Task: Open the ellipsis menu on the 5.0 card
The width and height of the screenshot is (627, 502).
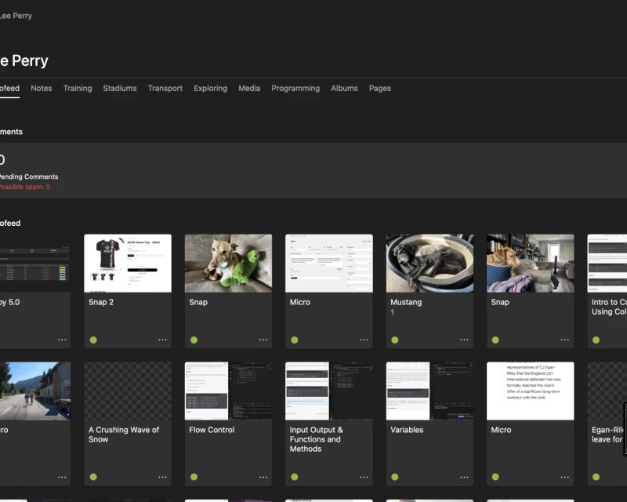Action: (x=62, y=340)
